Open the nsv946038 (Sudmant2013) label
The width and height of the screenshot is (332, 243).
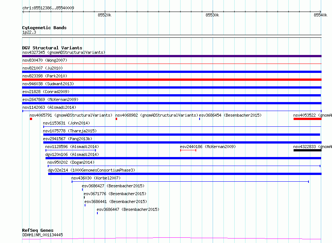click(x=48, y=84)
